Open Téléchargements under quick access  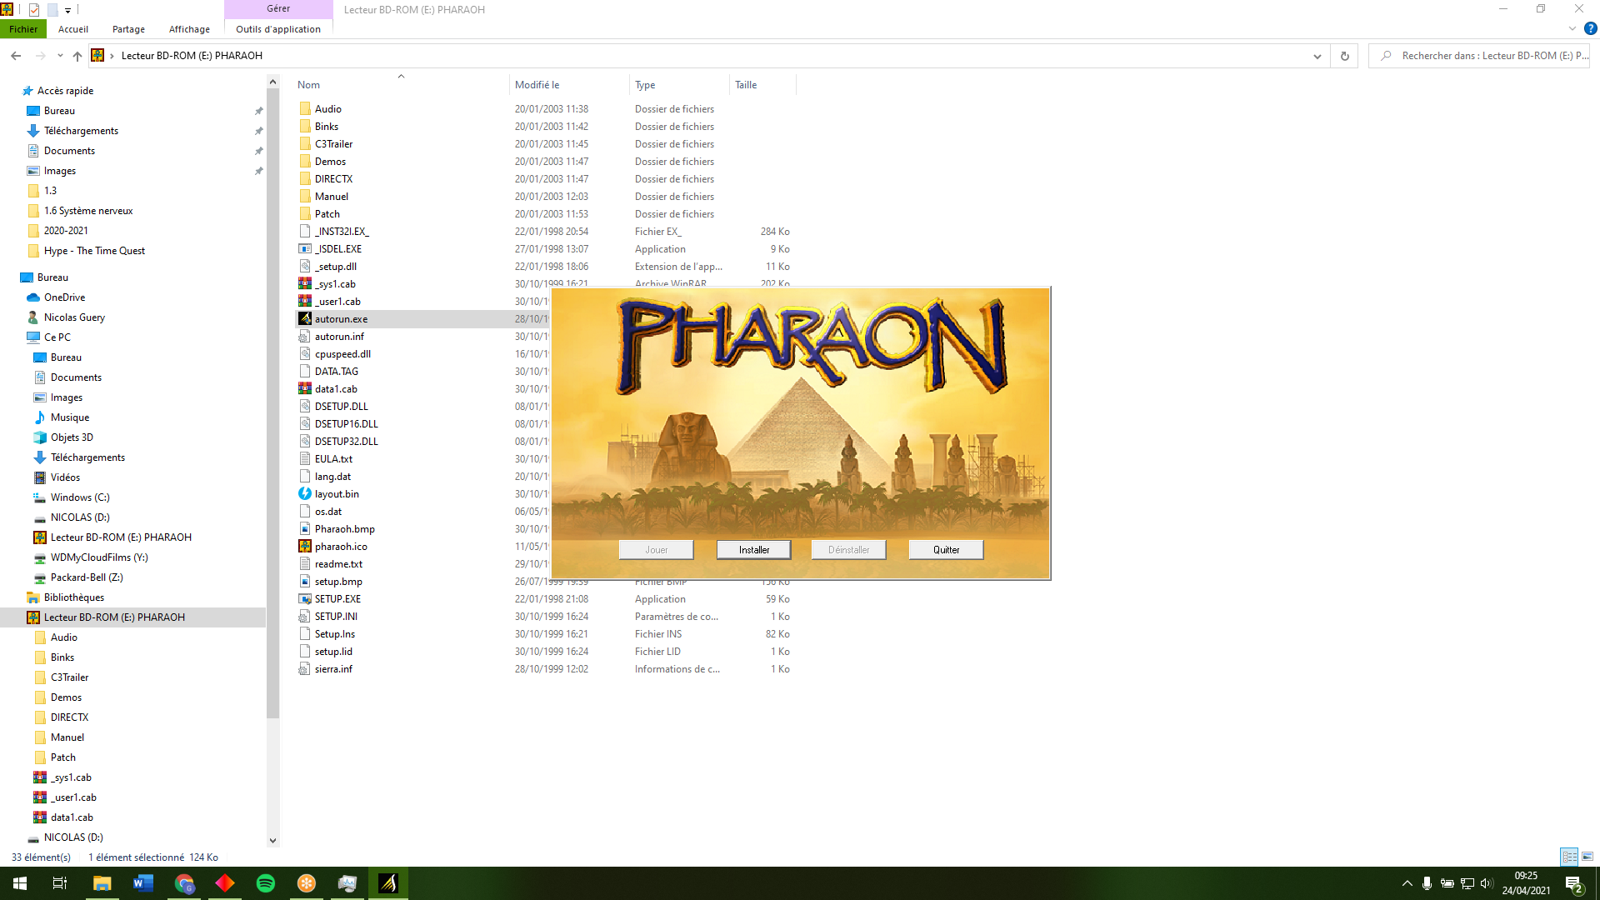coord(81,131)
